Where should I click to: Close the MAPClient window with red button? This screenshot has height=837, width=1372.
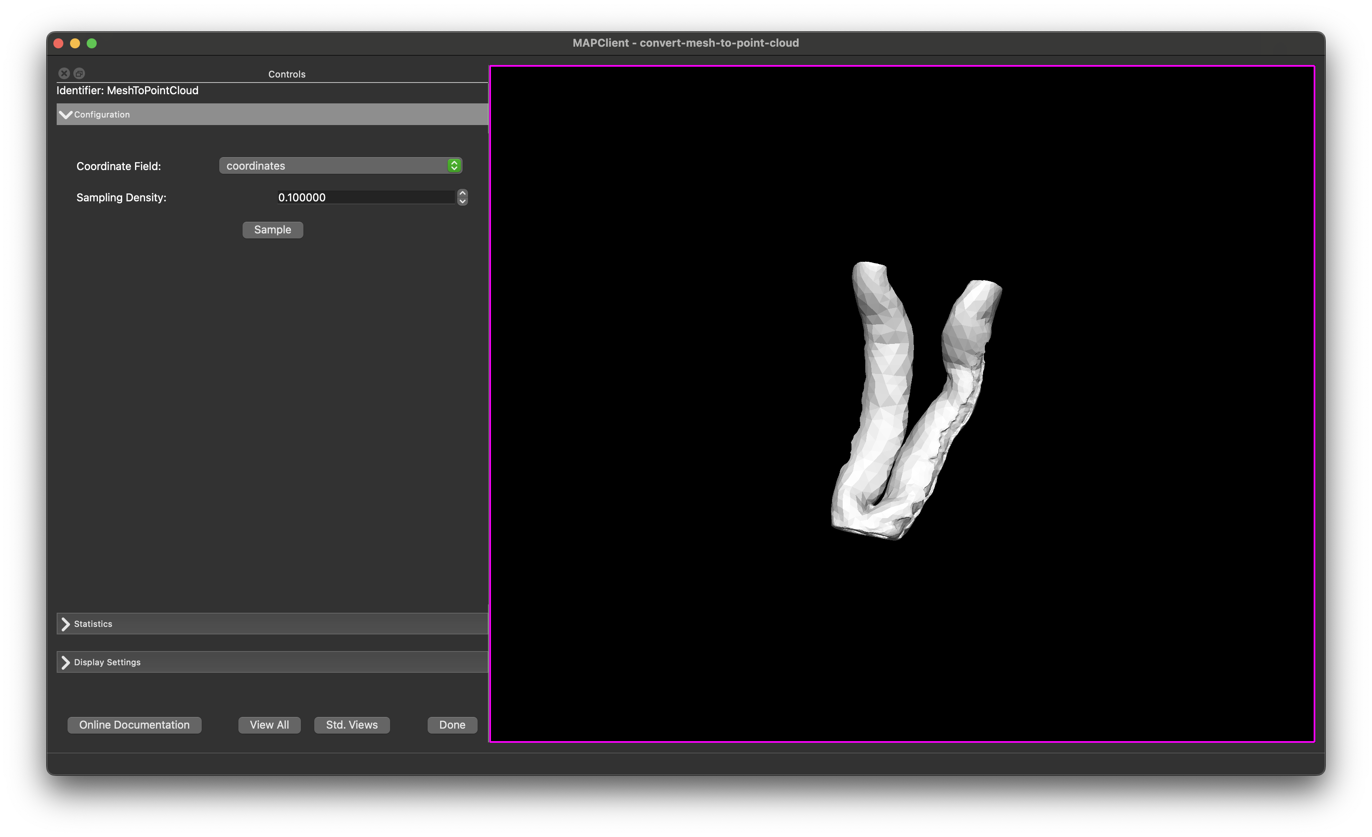click(58, 43)
